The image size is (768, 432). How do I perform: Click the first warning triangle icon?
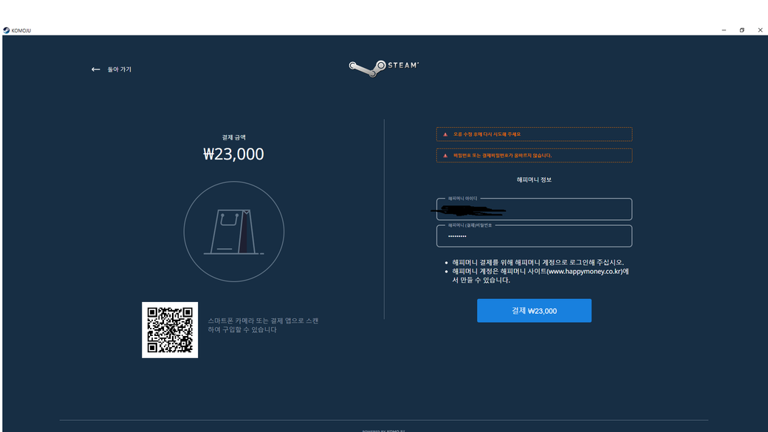pyautogui.click(x=445, y=134)
